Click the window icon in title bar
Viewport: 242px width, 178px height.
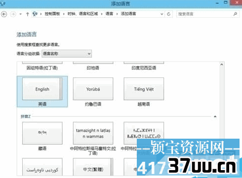(x=3, y=3)
